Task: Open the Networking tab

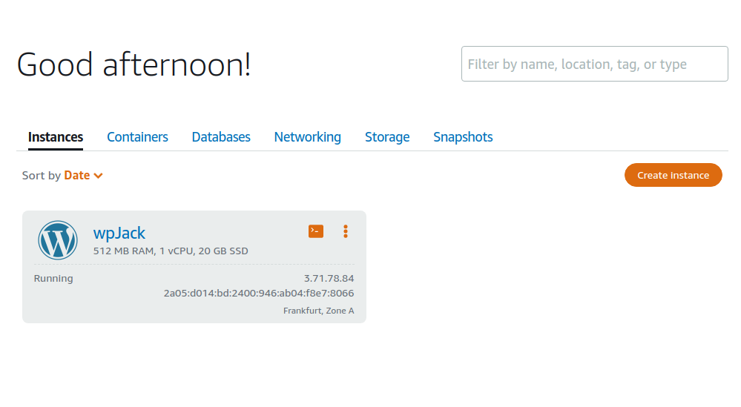Action: click(307, 137)
